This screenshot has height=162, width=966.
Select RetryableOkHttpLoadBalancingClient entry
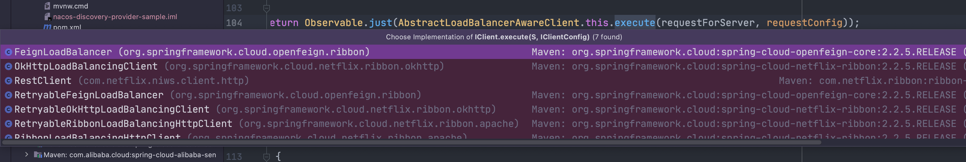click(483, 109)
